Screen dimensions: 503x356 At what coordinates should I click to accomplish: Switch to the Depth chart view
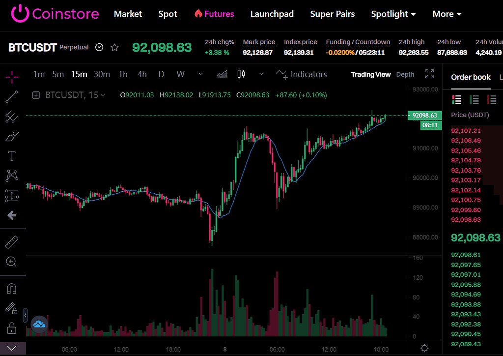405,74
